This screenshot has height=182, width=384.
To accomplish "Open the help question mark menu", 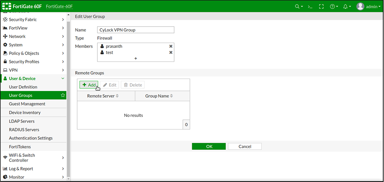I will coord(333,6).
